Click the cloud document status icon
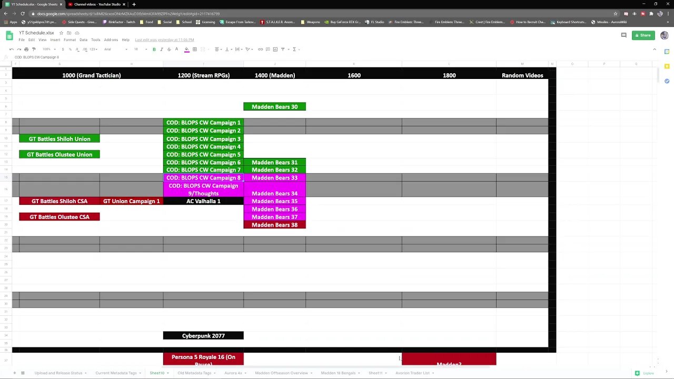Viewport: 674px width, 379px height. click(77, 33)
